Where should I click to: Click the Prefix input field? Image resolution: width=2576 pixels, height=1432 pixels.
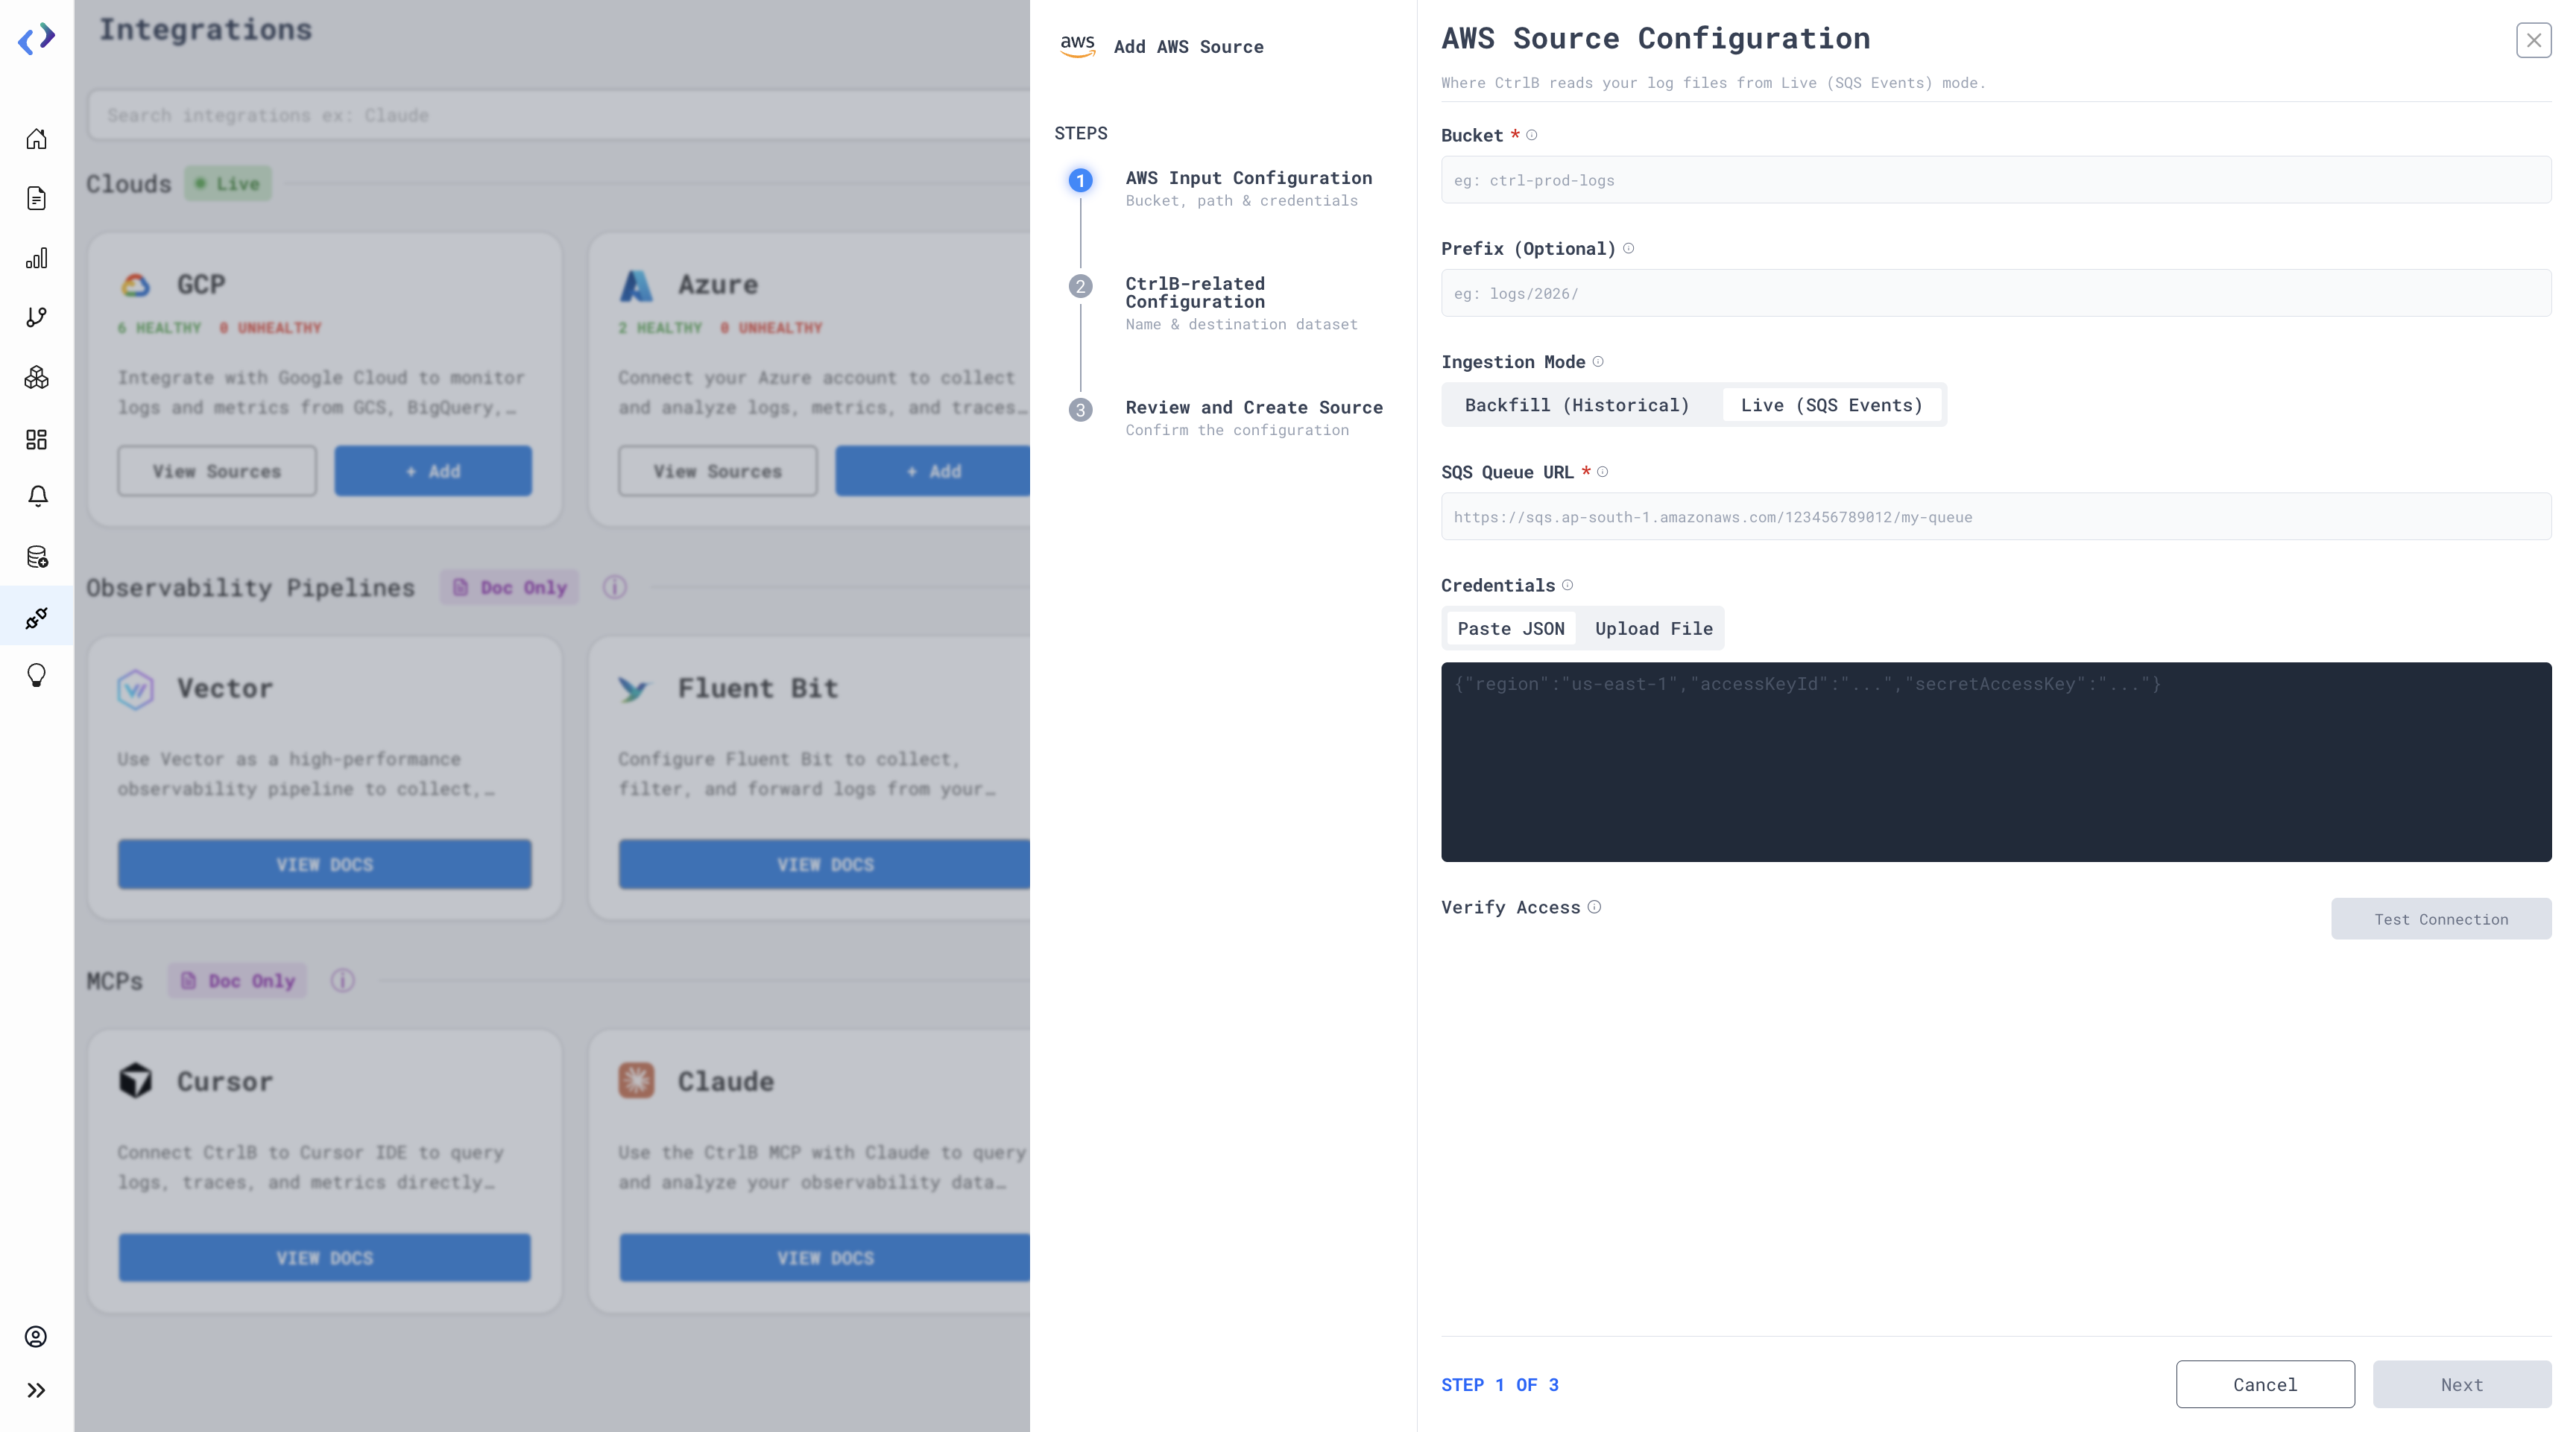1995,293
